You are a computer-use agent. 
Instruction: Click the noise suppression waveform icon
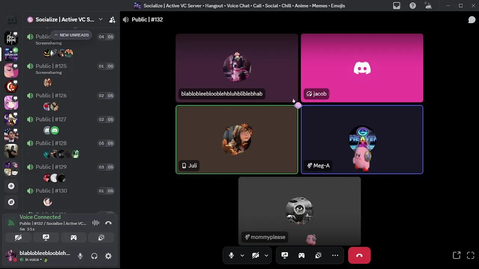[x=96, y=223]
